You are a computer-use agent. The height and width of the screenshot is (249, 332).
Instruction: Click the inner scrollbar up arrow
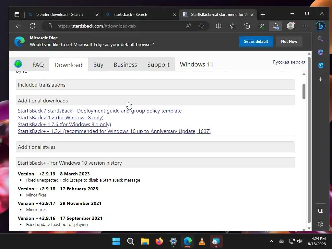304,74
